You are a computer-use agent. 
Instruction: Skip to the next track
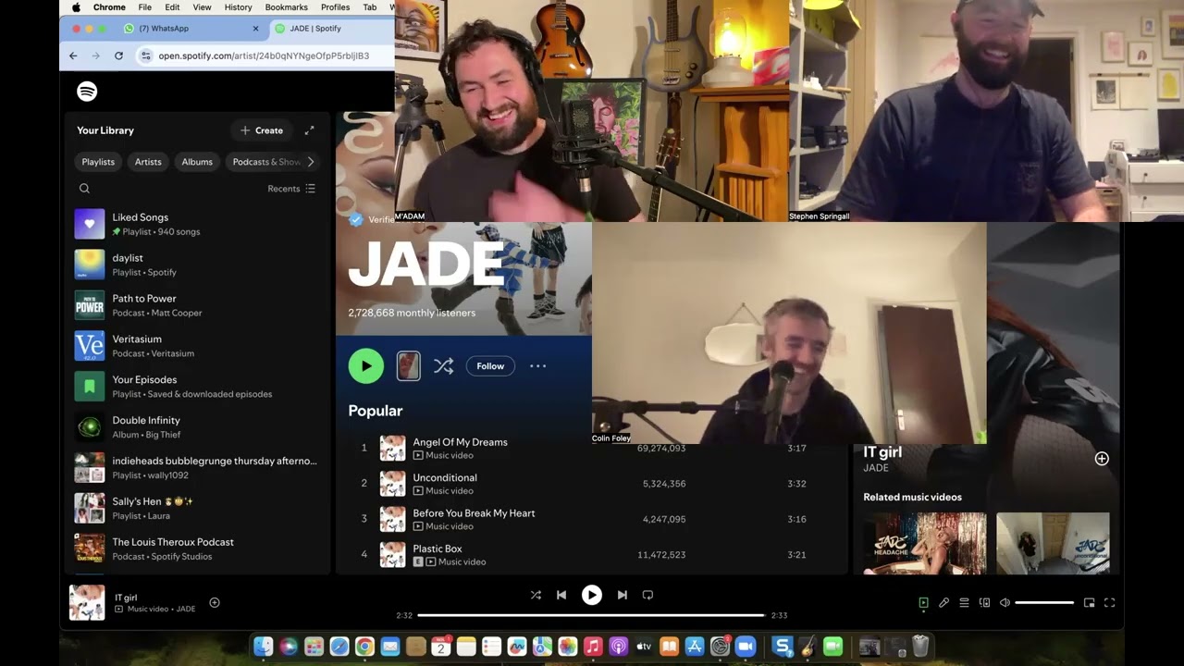point(623,595)
